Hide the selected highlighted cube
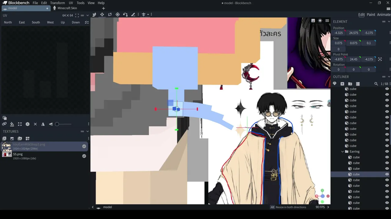 click(387, 174)
